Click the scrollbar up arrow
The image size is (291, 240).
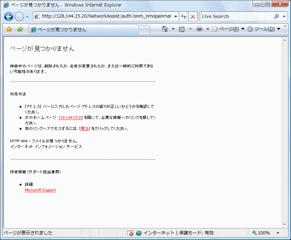pyautogui.click(x=284, y=40)
